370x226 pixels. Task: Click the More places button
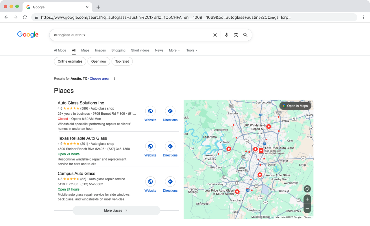click(x=116, y=210)
